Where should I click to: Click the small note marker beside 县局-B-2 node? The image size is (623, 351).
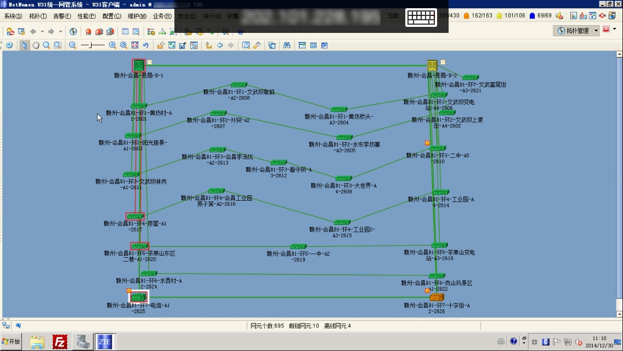click(443, 62)
